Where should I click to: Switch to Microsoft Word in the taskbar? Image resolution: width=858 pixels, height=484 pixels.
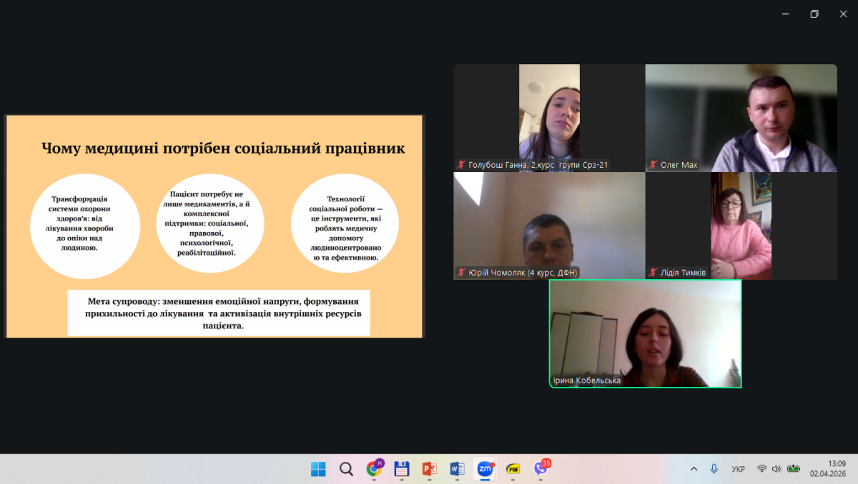457,469
